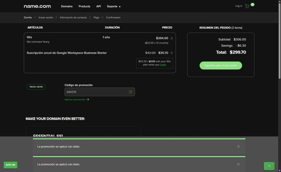Image resolution: width=281 pixels, height=172 pixels.
Task: Delete the Wix item via trash icon
Action: point(172,38)
